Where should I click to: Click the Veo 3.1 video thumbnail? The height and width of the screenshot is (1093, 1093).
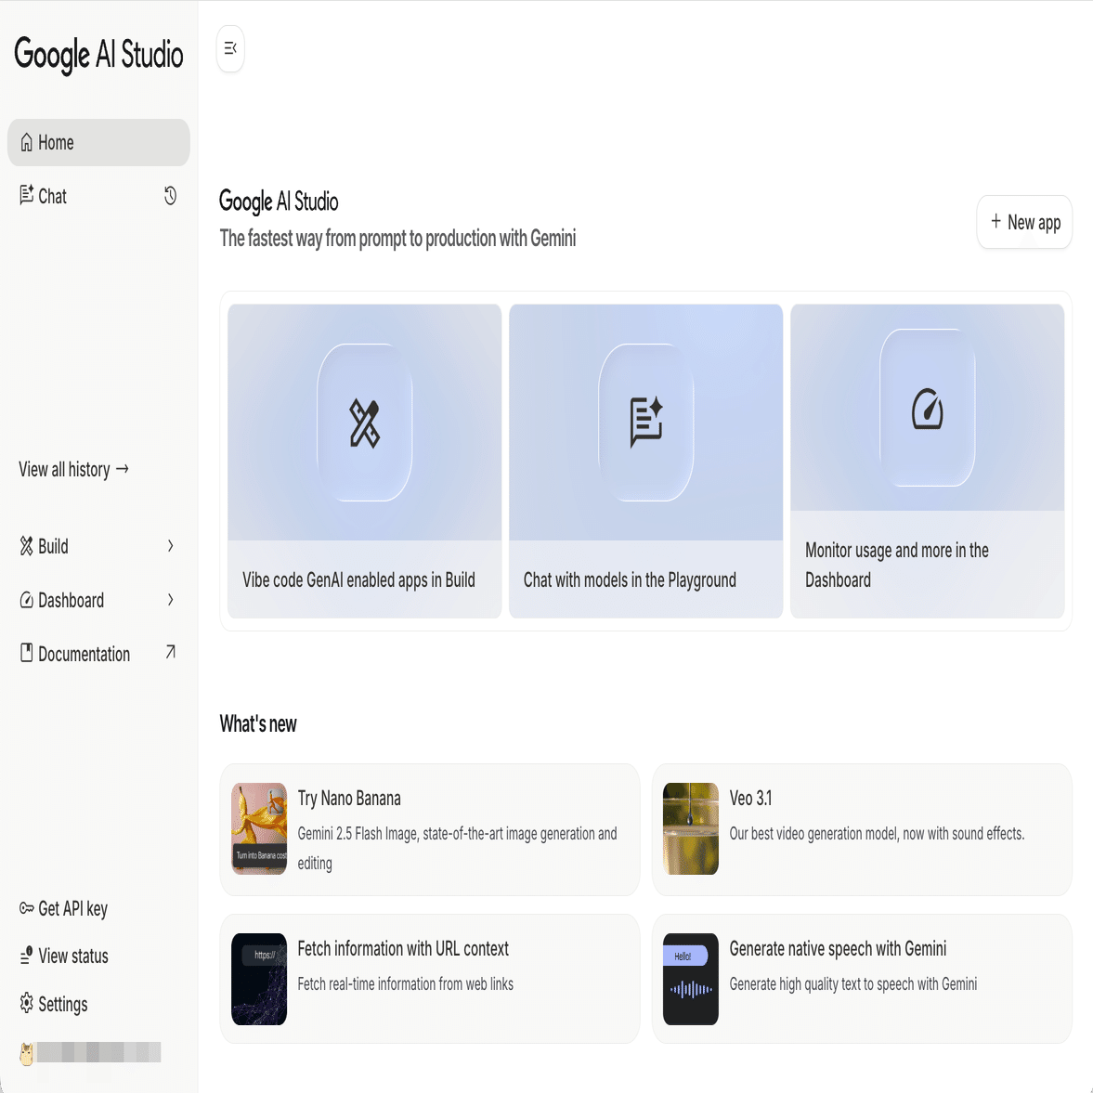[691, 828]
